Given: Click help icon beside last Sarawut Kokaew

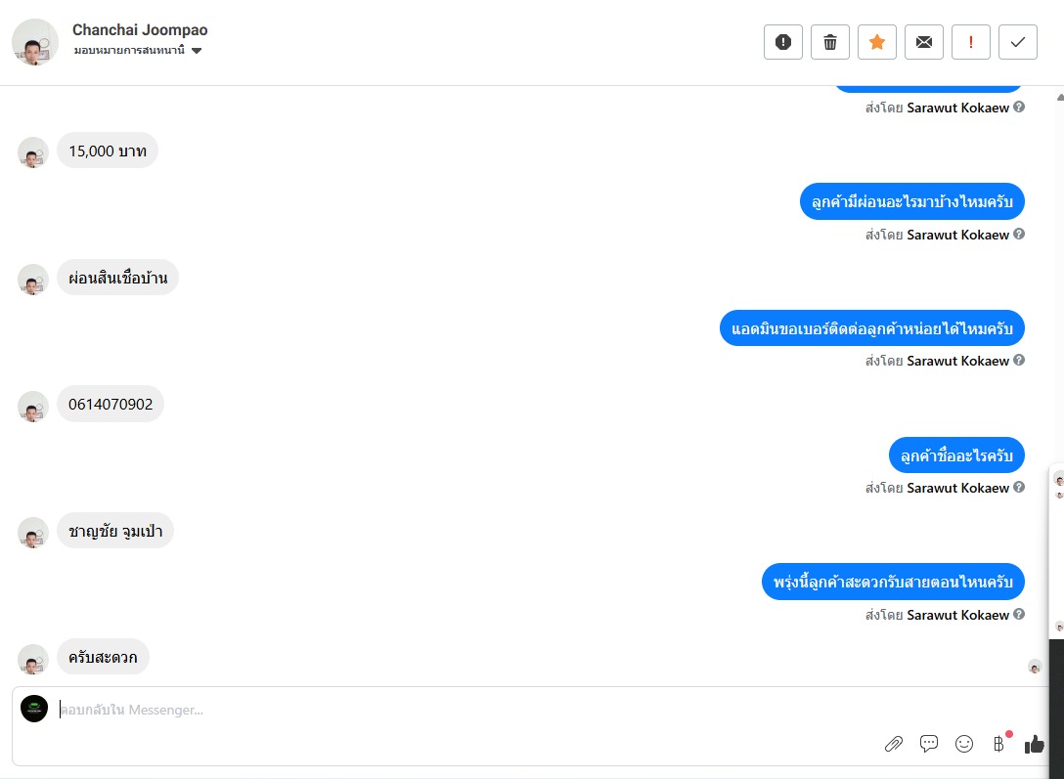Looking at the screenshot, I should click(1019, 615).
